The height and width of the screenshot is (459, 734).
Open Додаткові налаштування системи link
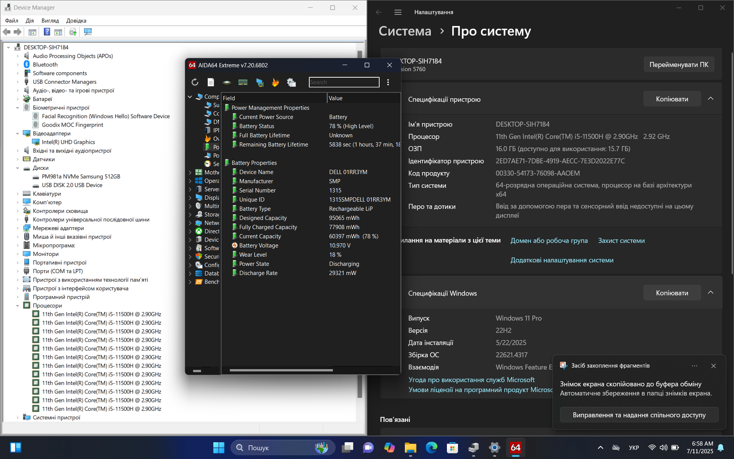pos(562,260)
